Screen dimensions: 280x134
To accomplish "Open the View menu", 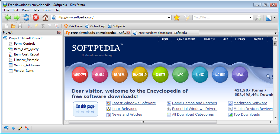I will [x=25, y=10].
